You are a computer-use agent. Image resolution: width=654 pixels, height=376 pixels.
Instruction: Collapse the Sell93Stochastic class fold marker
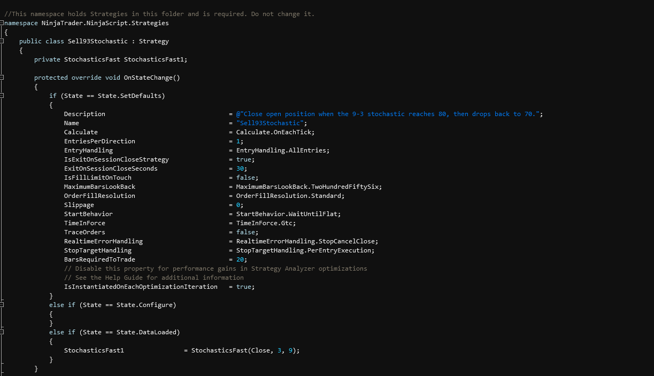click(x=2, y=41)
